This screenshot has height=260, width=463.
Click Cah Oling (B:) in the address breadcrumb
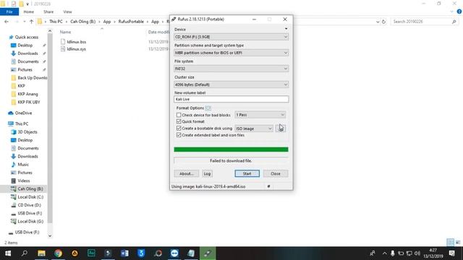pos(82,22)
